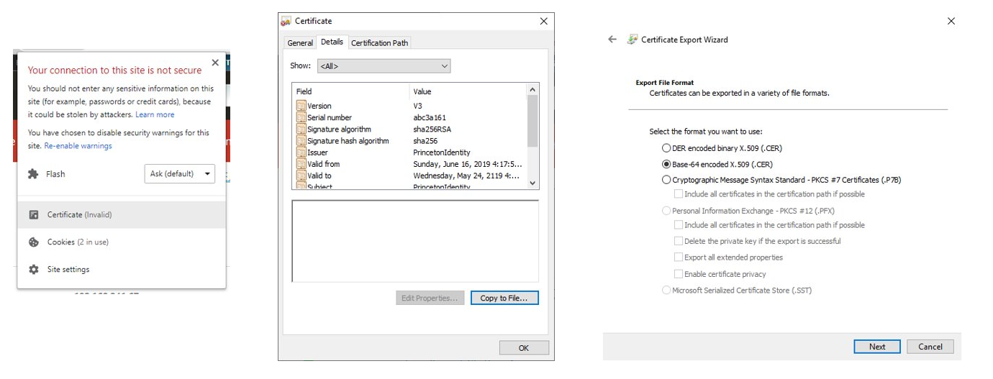This screenshot has height=379, width=993.
Task: Check include all certificates under PKCS #7
Action: coord(679,194)
